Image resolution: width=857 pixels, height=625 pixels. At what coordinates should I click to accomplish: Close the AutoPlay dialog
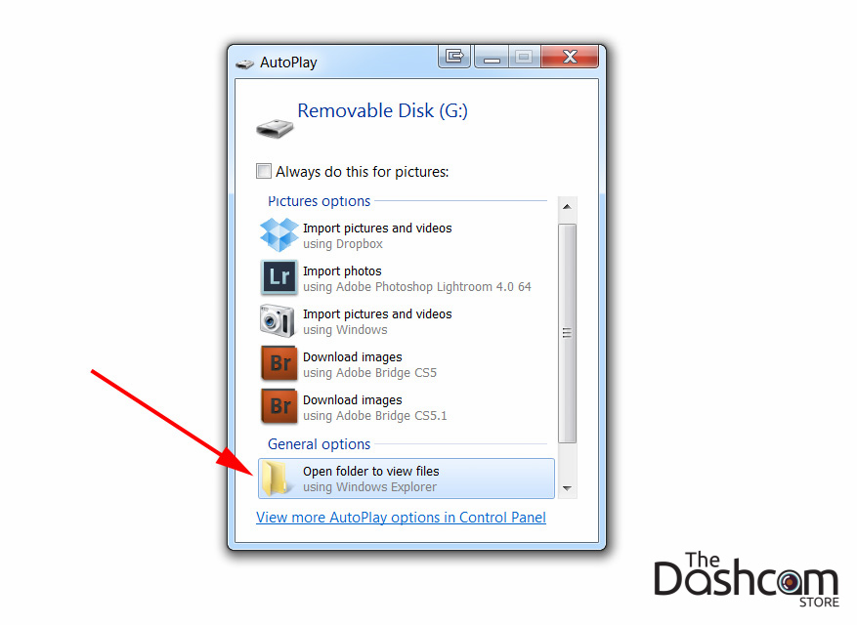(x=570, y=57)
